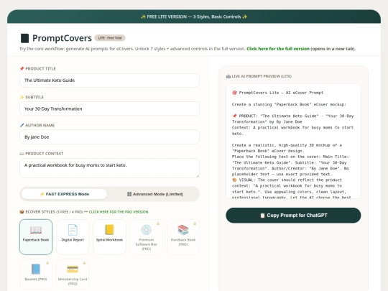Click the lock icon on Hardback Book
Image resolution: width=388 pixels, height=291 pixels.
pos(195,223)
